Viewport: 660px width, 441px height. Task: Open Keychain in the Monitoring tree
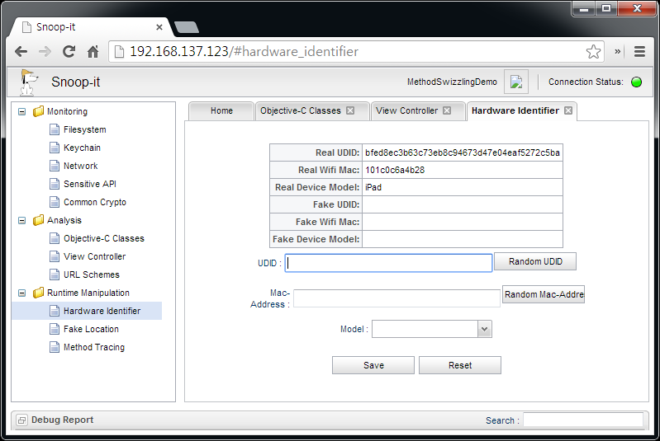82,148
